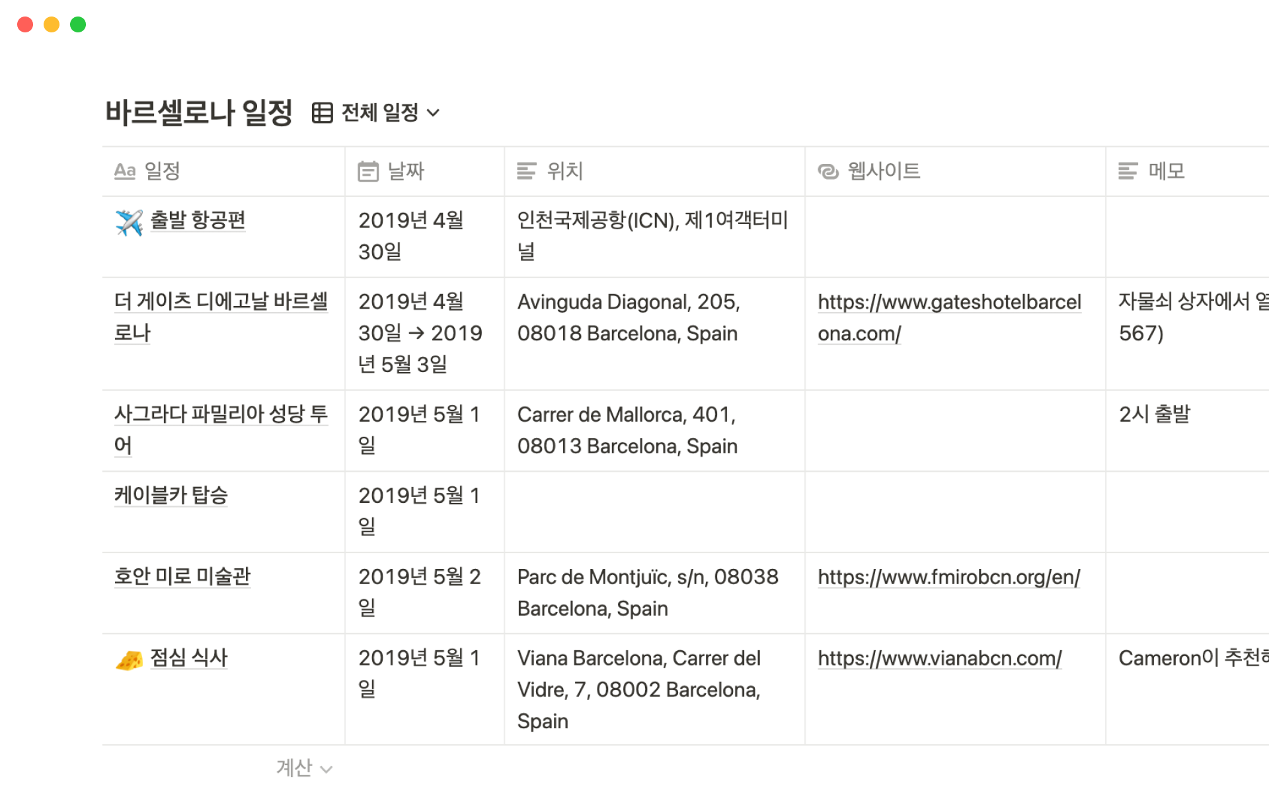Click the green macOS fullscreen button

click(78, 24)
